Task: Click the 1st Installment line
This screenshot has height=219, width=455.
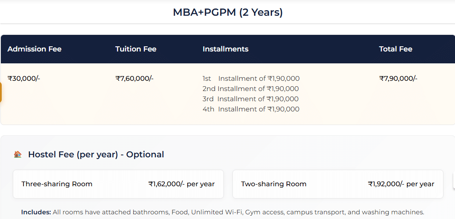Action: pos(251,79)
